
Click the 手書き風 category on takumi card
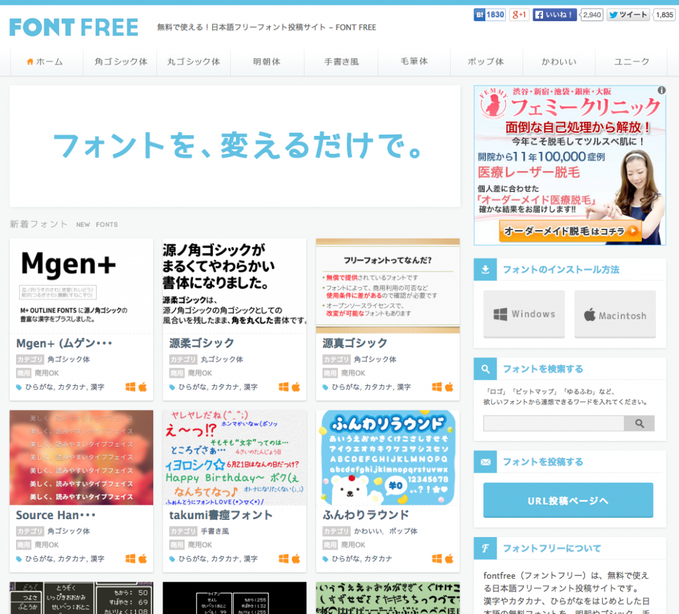click(x=215, y=531)
